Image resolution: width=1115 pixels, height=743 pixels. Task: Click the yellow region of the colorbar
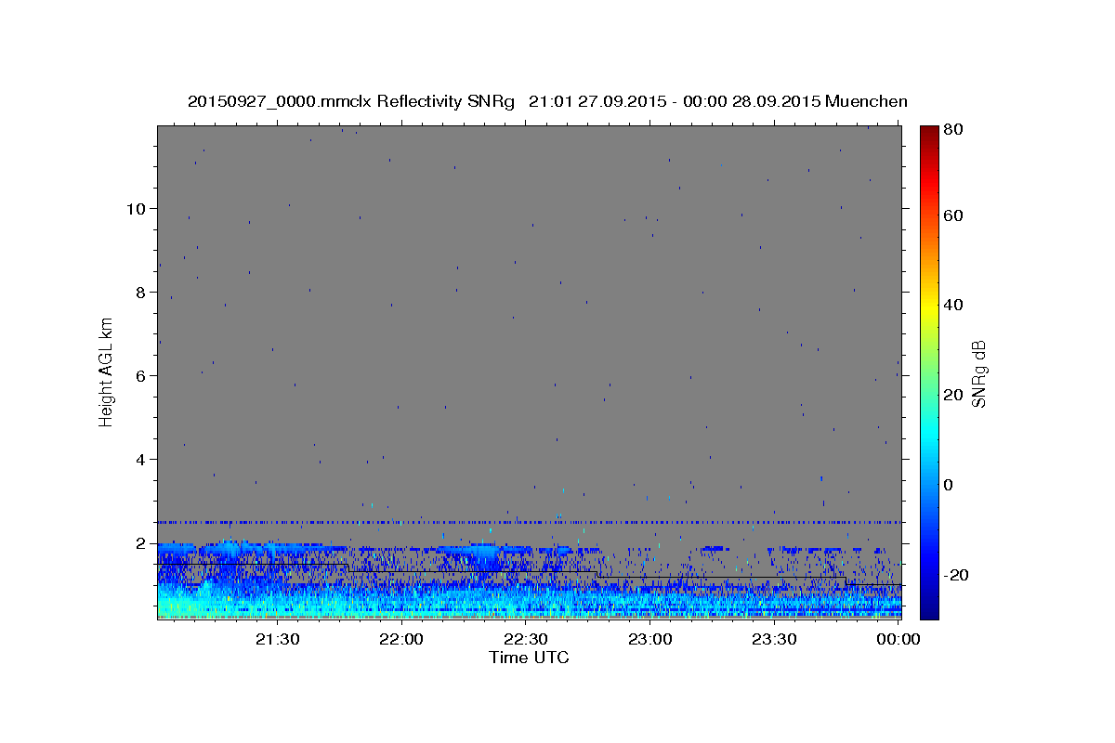[928, 306]
